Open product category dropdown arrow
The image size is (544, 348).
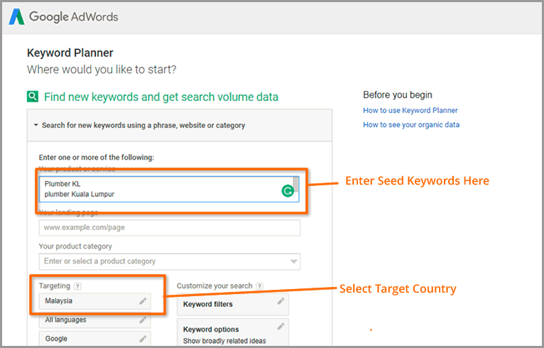coord(293,261)
